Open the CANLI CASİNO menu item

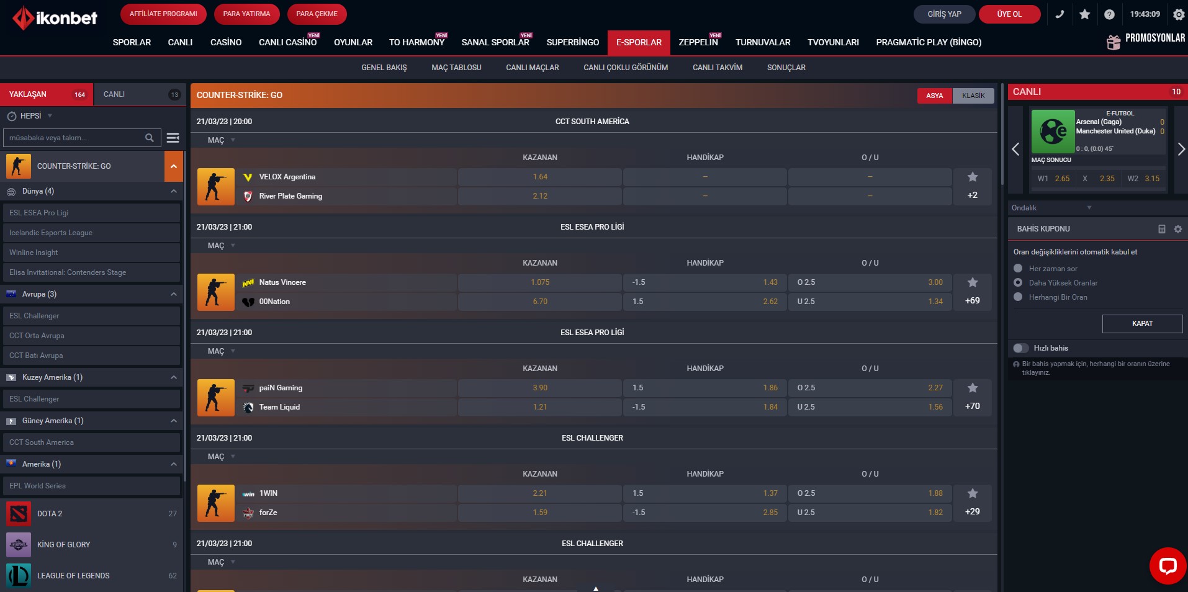pyautogui.click(x=287, y=42)
